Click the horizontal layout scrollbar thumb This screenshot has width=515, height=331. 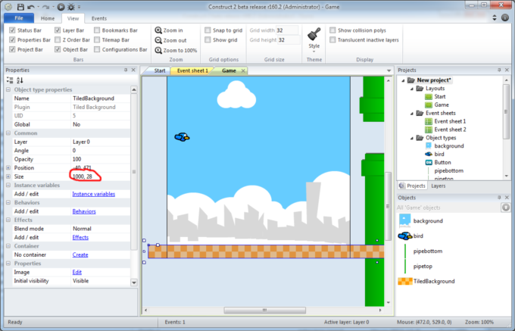point(265,310)
